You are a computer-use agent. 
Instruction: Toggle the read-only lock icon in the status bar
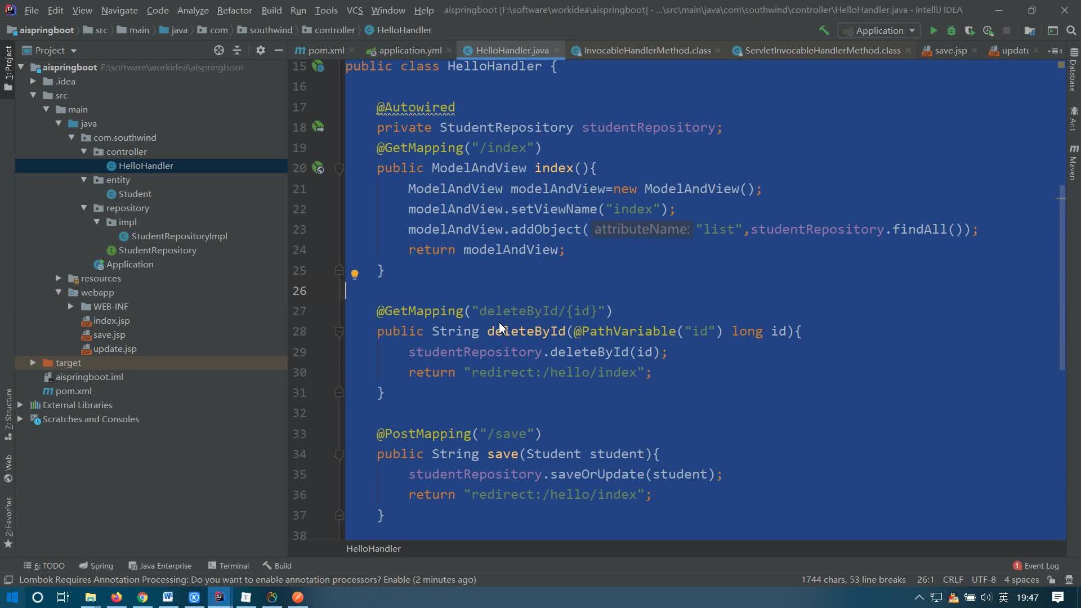(x=1051, y=580)
